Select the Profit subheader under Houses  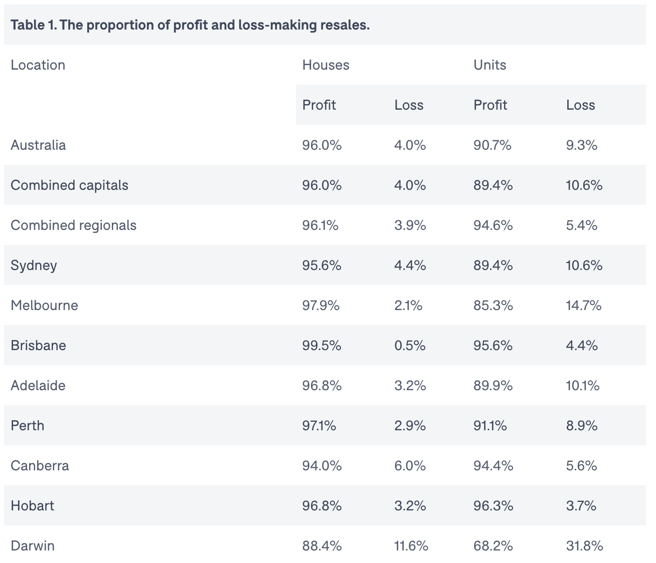(319, 105)
